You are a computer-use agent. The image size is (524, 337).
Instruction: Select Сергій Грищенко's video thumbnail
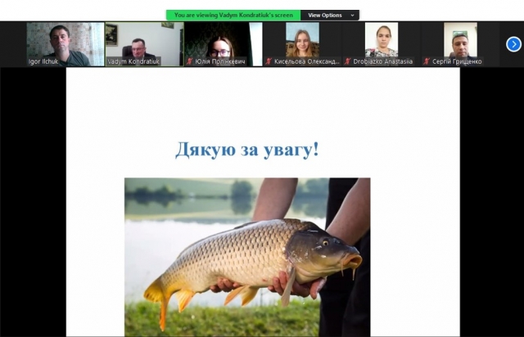coord(460,44)
